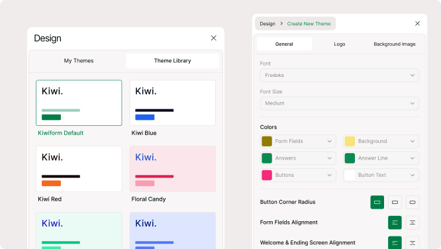
Task: Center-align Welcome & Ending Screen
Action: pyautogui.click(x=413, y=242)
